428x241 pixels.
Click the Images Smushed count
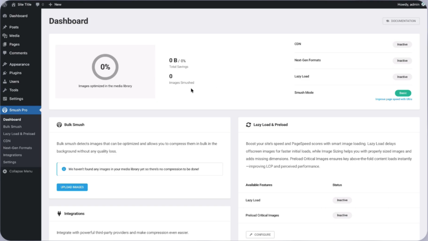pos(171,76)
